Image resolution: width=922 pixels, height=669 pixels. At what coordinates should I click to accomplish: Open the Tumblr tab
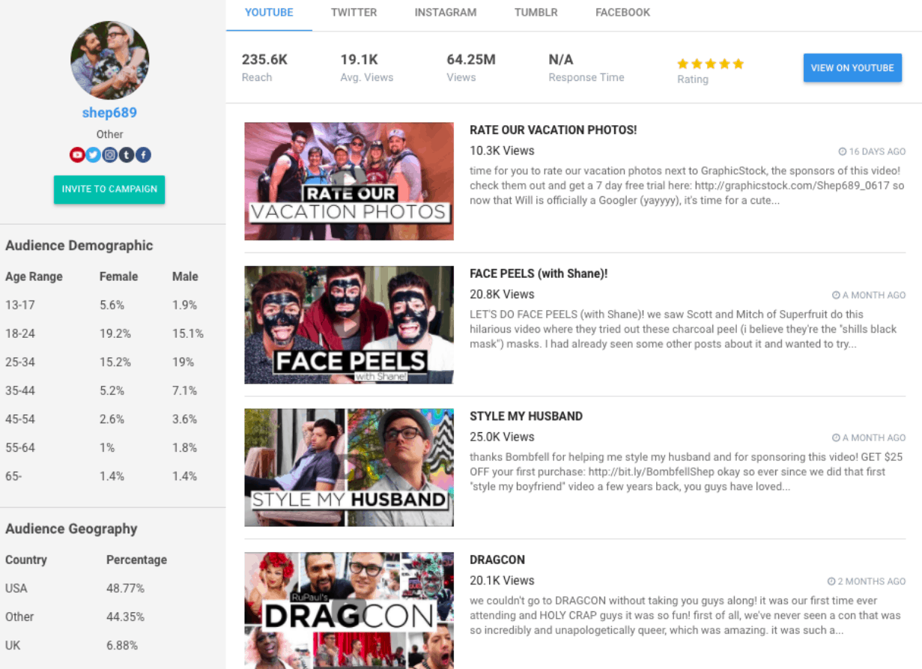pos(536,13)
